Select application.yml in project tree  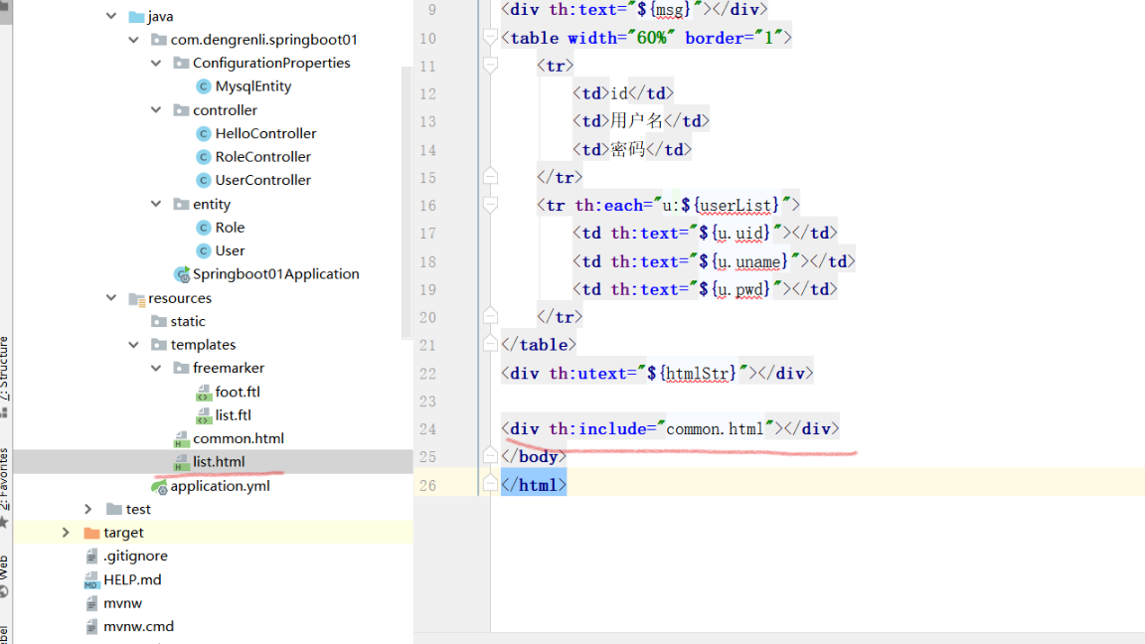tap(220, 486)
